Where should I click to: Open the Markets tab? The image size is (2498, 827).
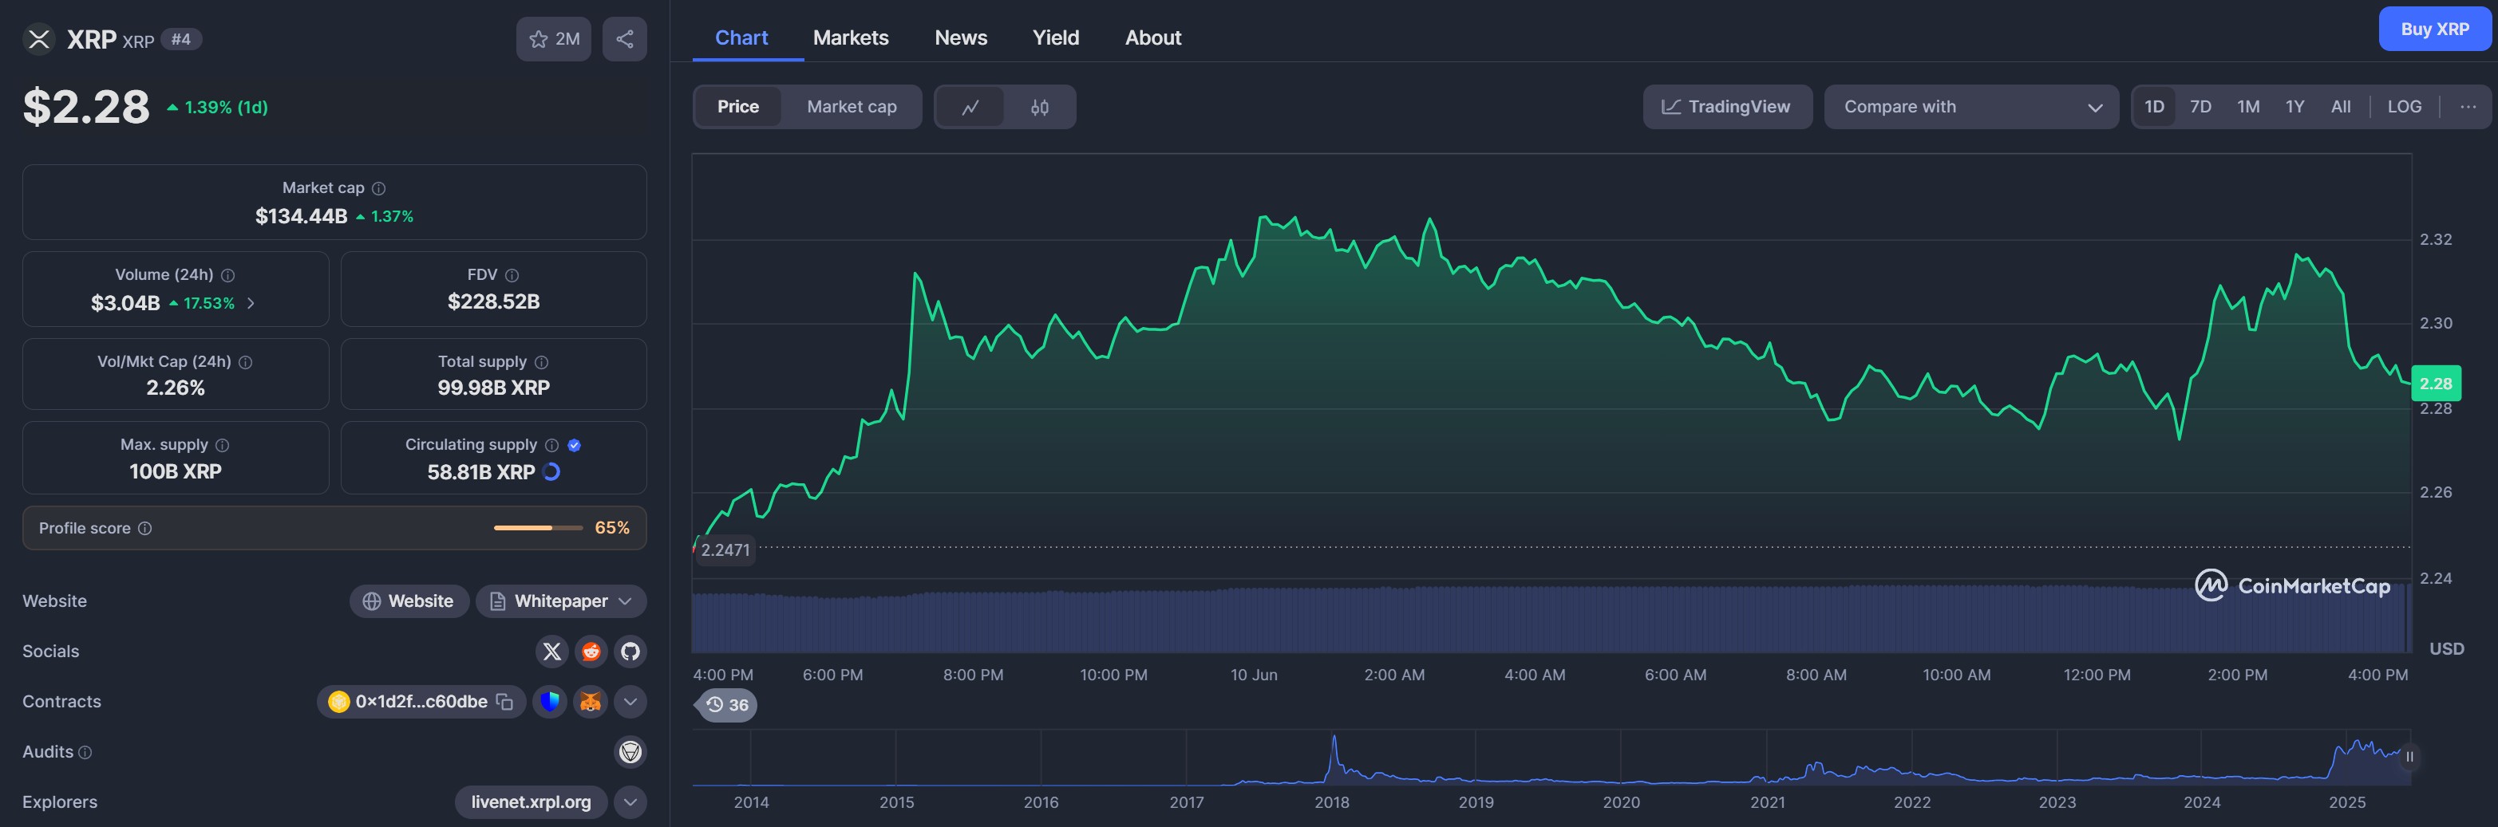pyautogui.click(x=851, y=37)
